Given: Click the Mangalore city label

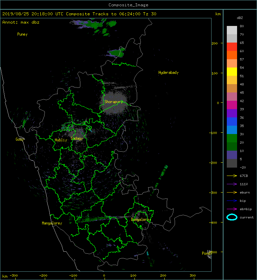Looking at the screenshot, I should pyautogui.click(x=51, y=223).
